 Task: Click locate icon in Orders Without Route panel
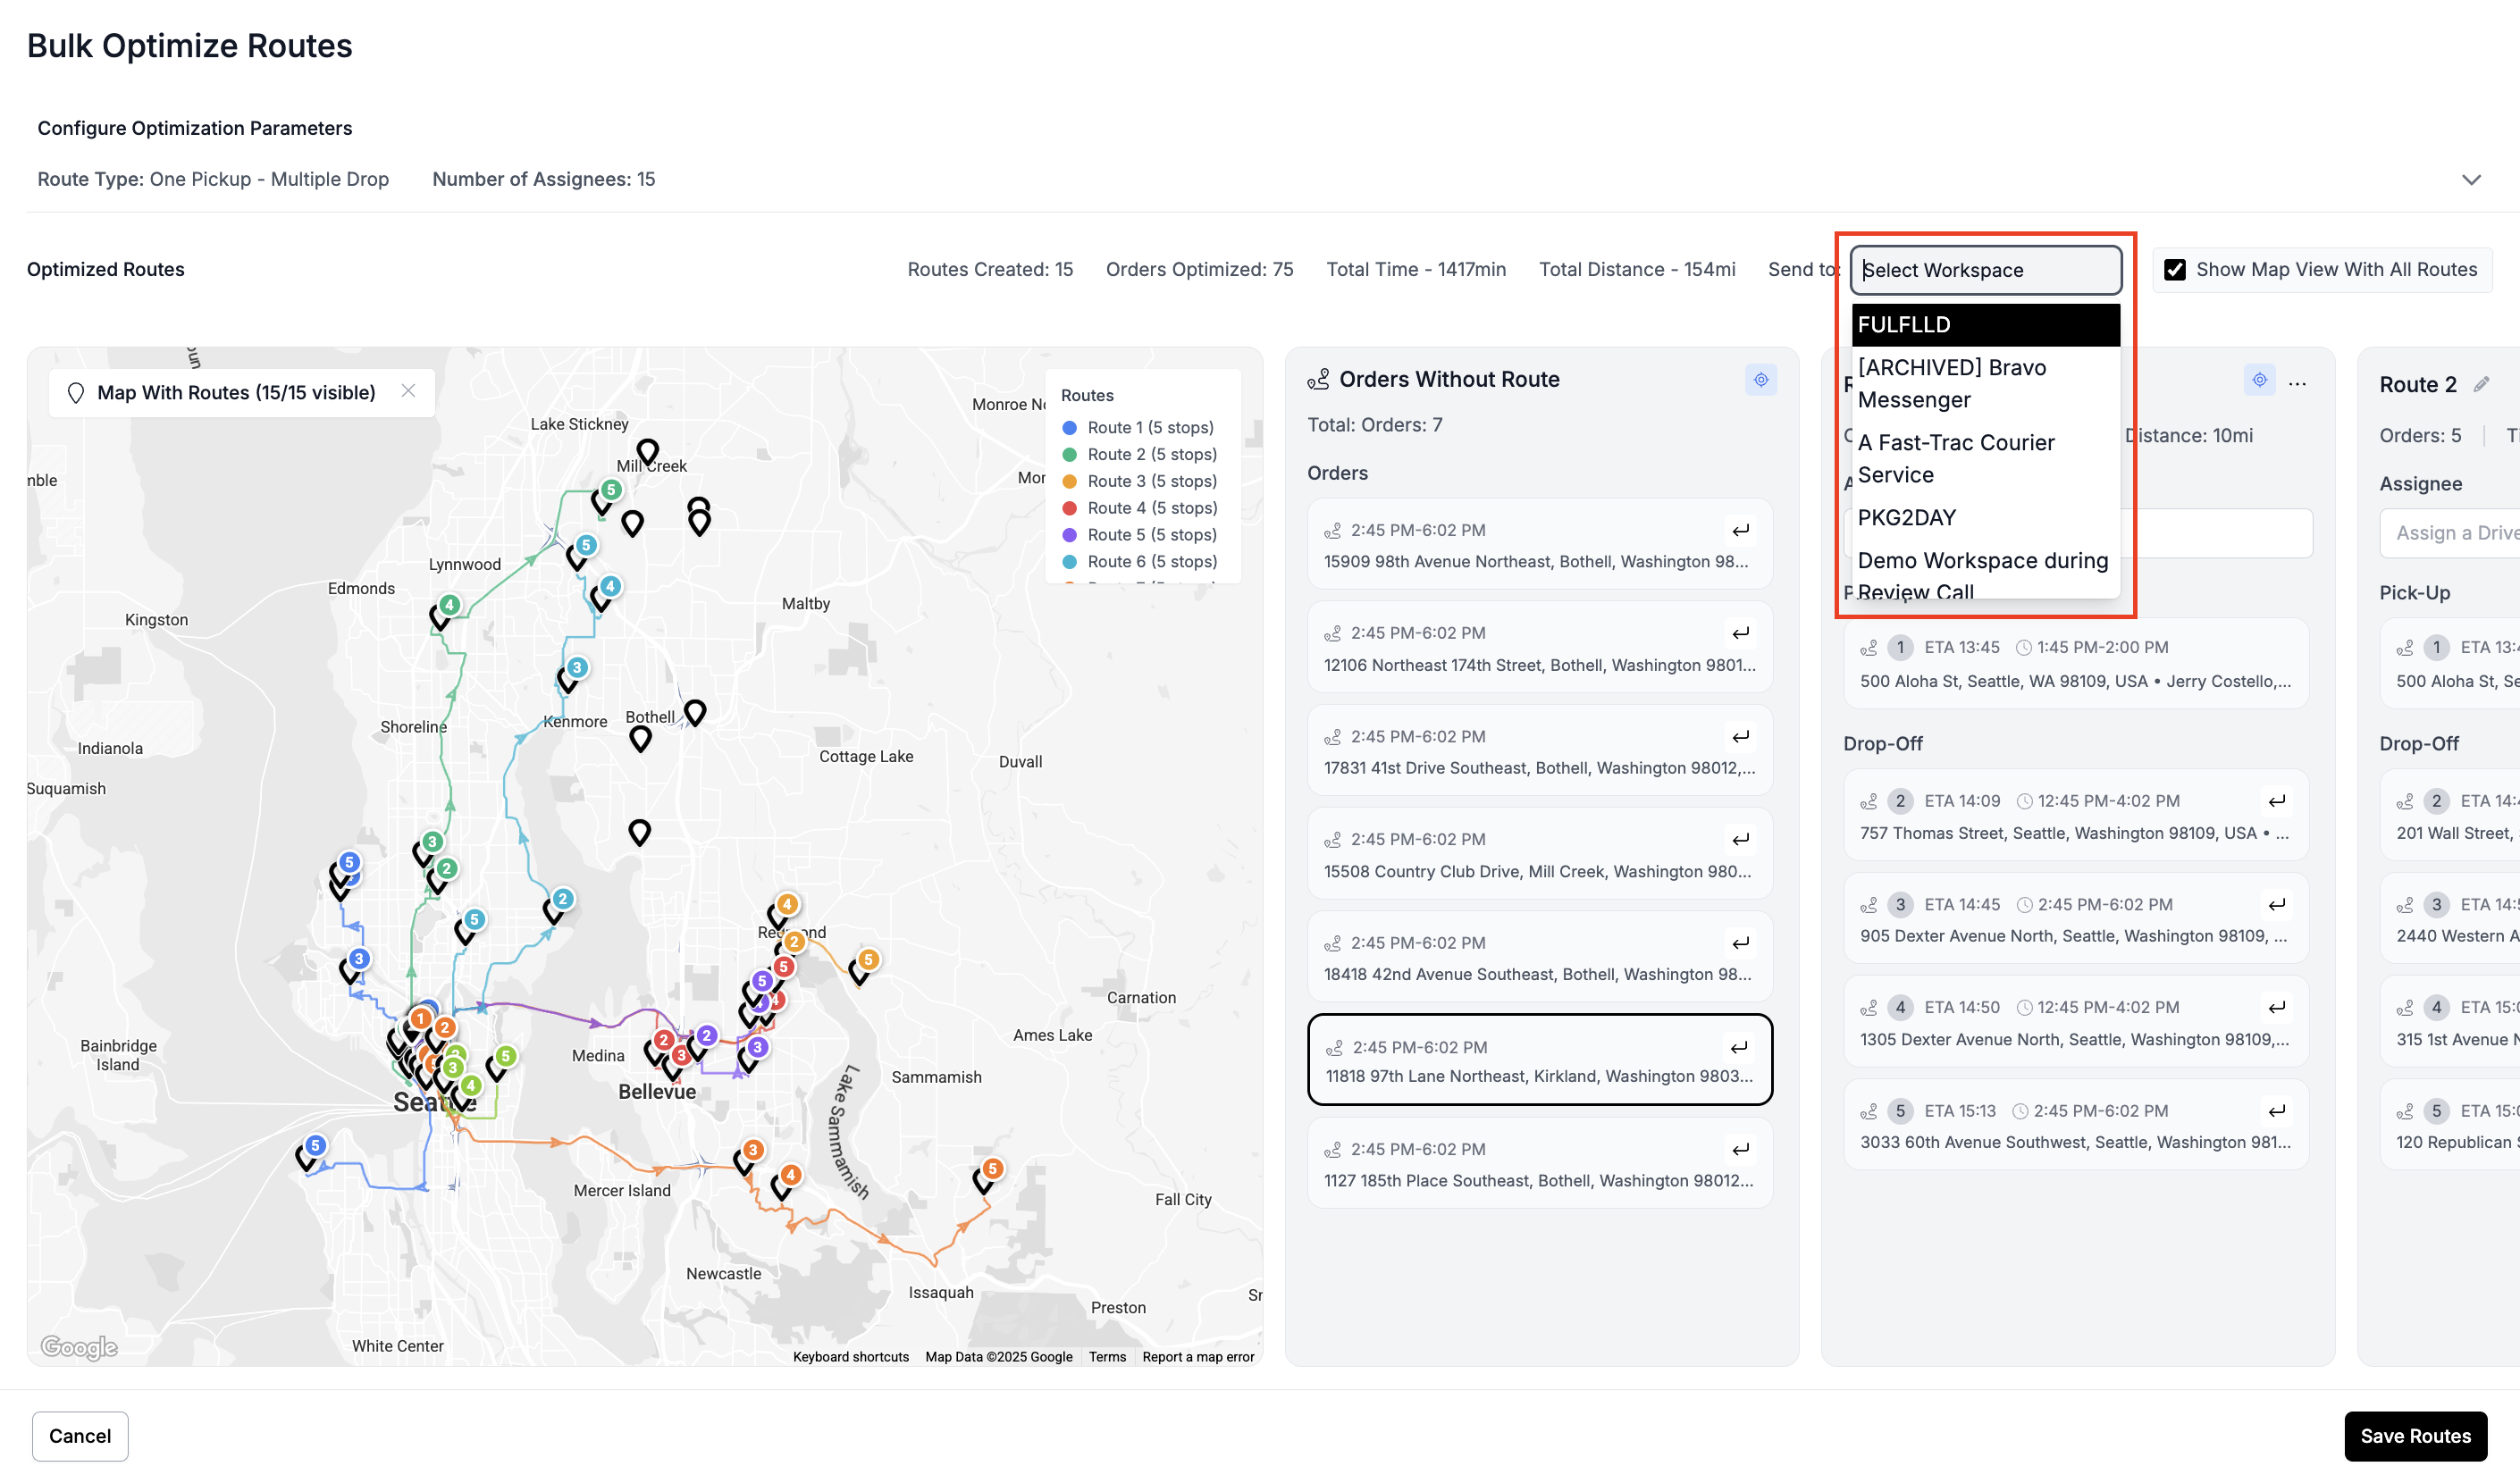1760,380
